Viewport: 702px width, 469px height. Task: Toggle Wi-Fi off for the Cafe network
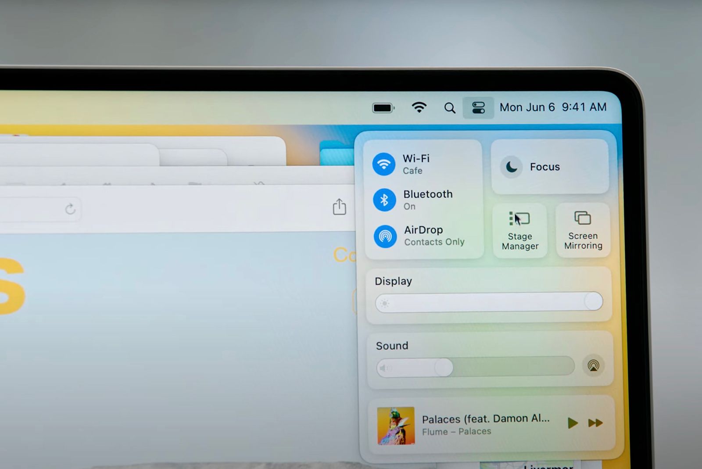[384, 164]
